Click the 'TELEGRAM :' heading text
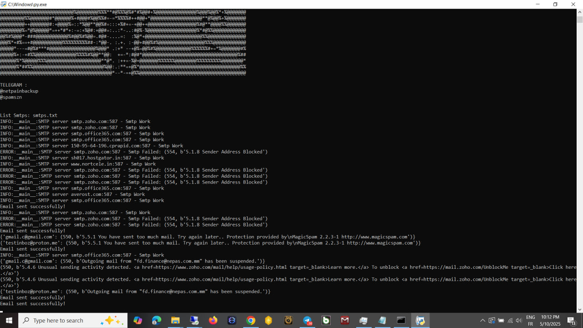583x328 pixels. point(14,85)
